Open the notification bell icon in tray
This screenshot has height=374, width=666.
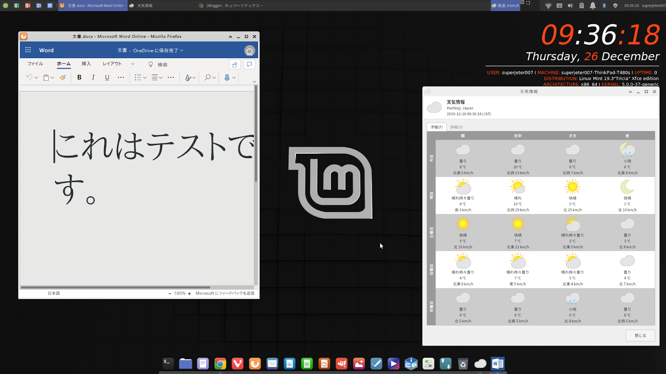pos(593,5)
